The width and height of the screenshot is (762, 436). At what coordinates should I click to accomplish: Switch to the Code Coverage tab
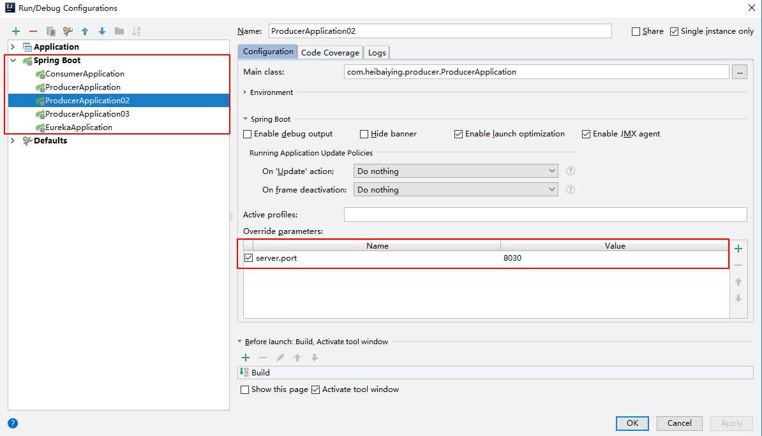pyautogui.click(x=330, y=52)
